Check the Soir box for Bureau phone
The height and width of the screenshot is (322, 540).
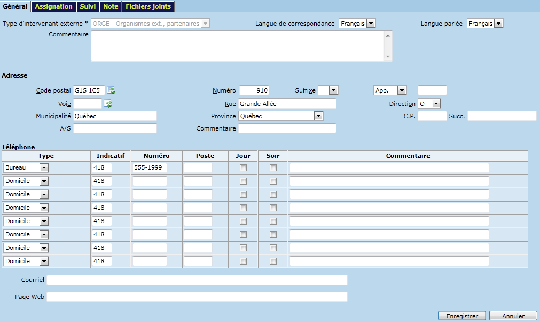click(273, 168)
